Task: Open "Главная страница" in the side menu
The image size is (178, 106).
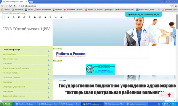Action: [x=11, y=49]
